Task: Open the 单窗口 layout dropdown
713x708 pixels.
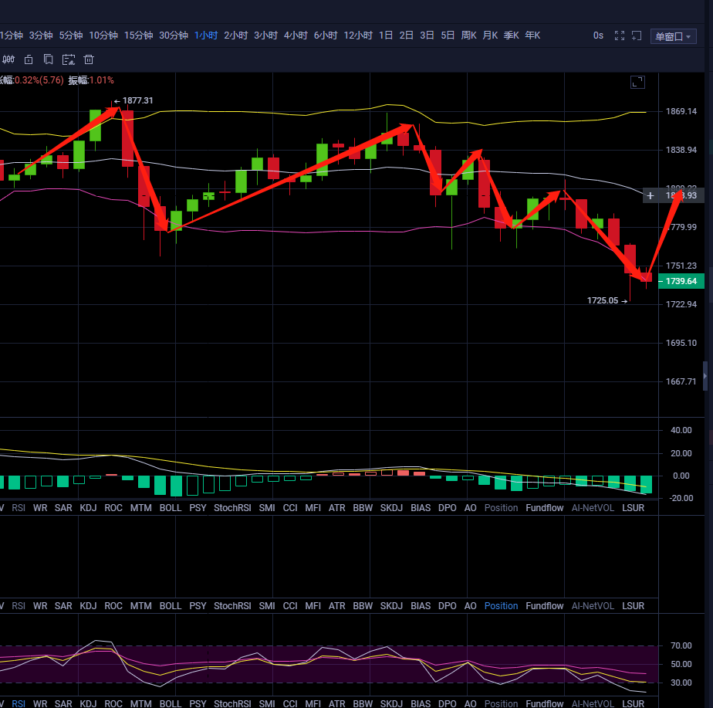Action: point(673,36)
